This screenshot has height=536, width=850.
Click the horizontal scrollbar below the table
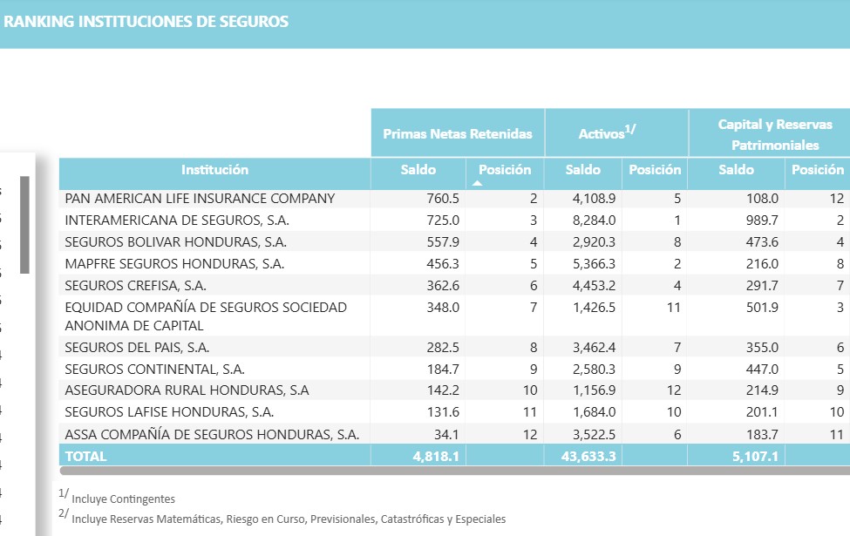[x=454, y=471]
